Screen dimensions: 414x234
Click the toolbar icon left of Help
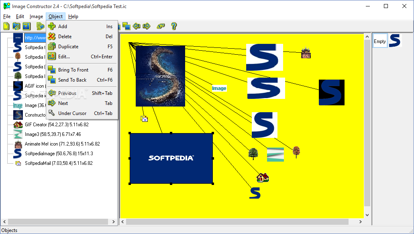[161, 26]
